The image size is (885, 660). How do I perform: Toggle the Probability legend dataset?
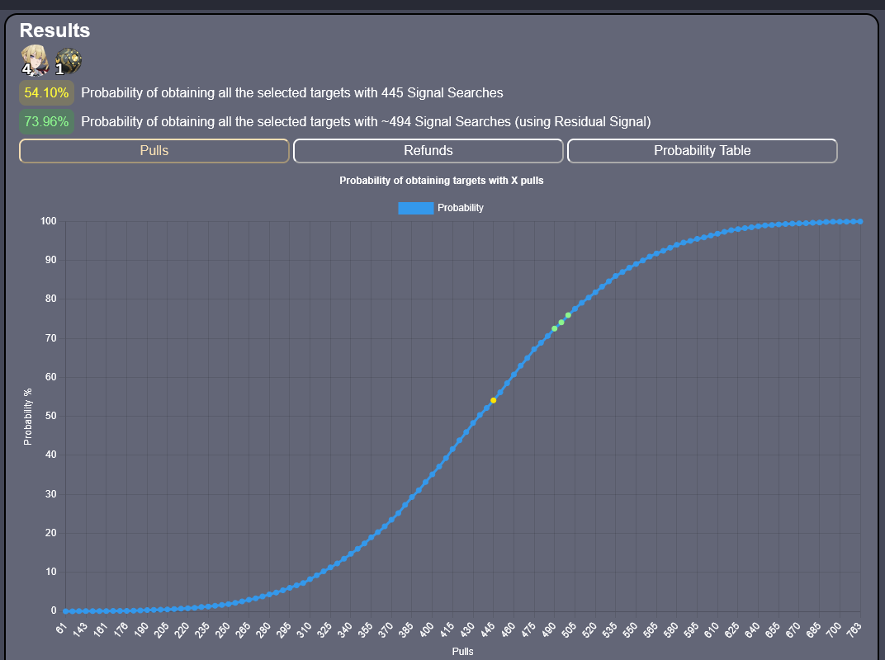441,208
